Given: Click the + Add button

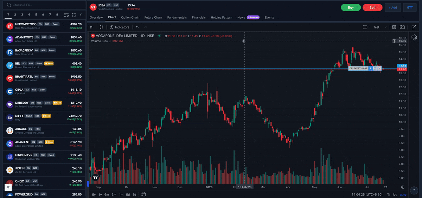Looking at the screenshot, I should [393, 7].
